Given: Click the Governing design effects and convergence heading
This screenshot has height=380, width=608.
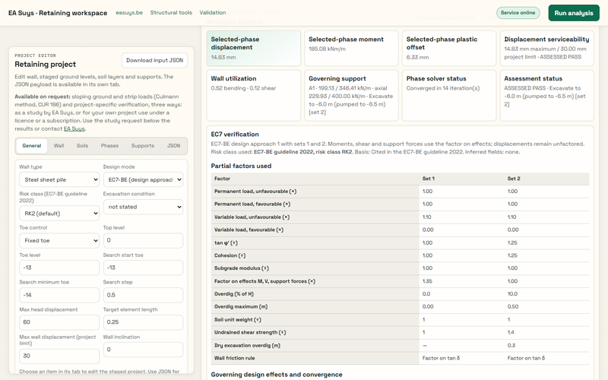Looking at the screenshot, I should (x=277, y=375).
